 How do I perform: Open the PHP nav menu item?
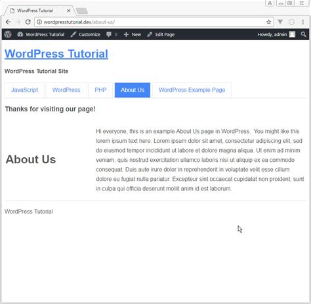point(100,90)
